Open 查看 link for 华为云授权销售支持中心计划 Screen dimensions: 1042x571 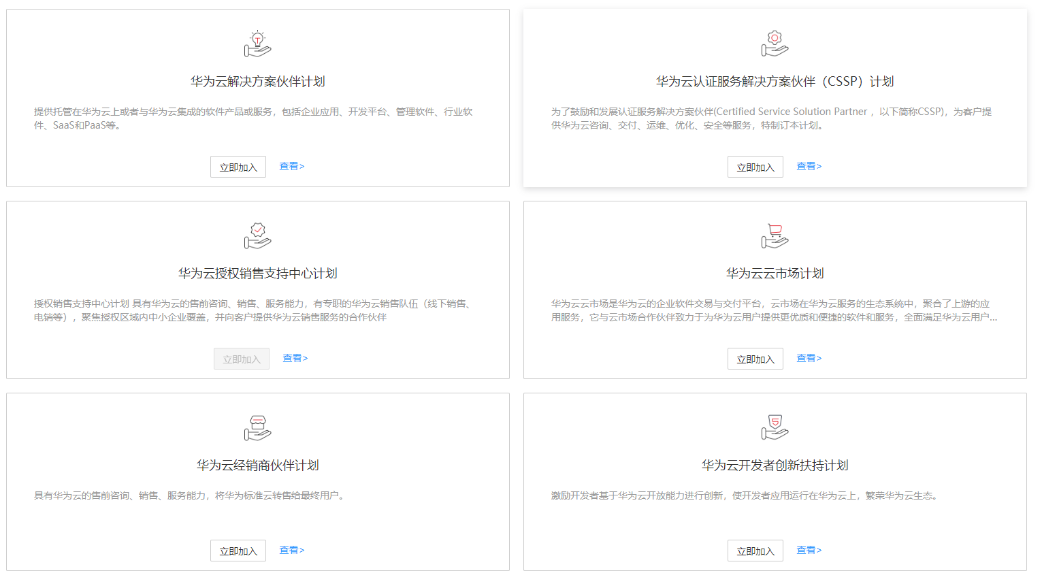click(x=295, y=358)
